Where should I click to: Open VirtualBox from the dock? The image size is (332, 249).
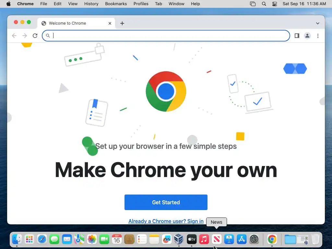(179, 239)
